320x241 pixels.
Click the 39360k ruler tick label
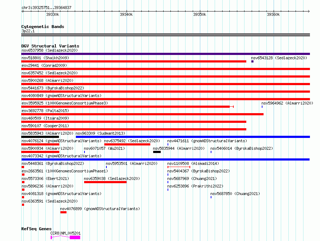coord(273,14)
